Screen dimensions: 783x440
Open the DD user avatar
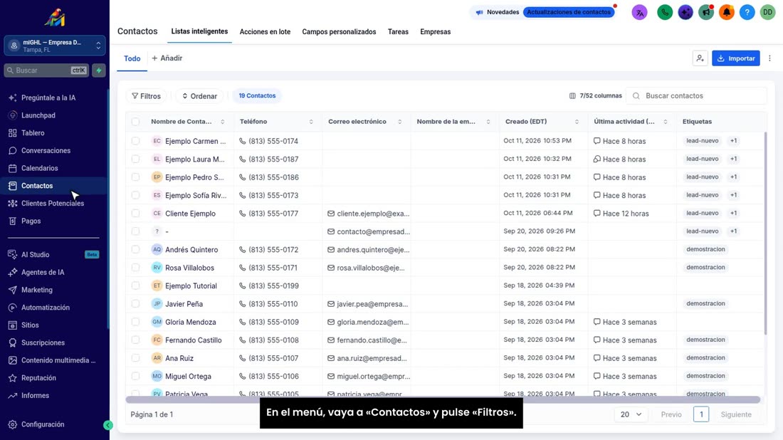point(767,13)
